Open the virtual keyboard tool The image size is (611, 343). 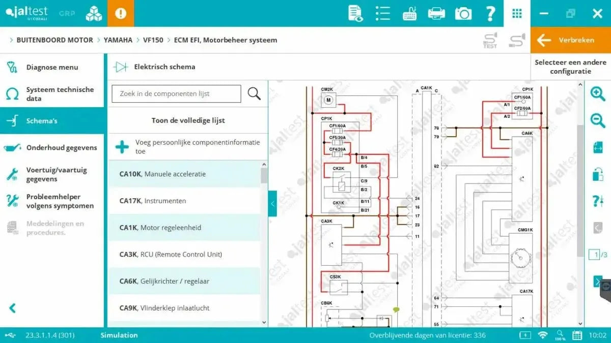(409, 13)
